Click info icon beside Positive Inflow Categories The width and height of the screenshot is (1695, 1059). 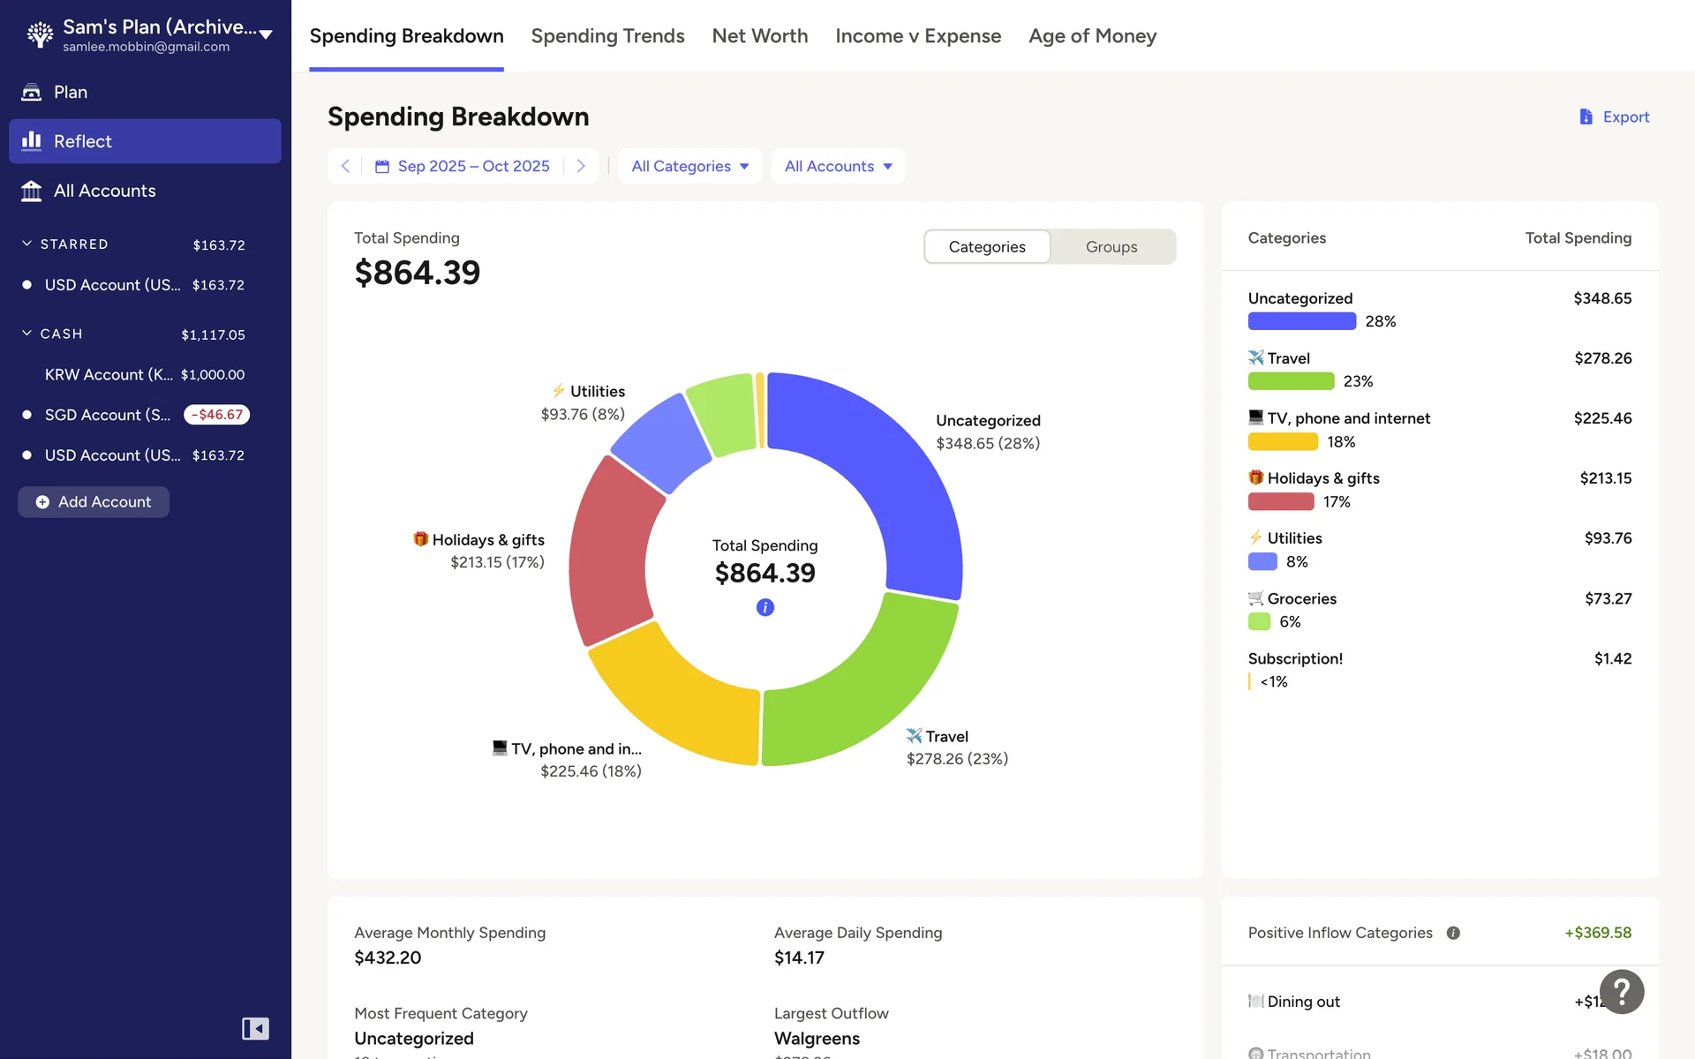coord(1453,933)
